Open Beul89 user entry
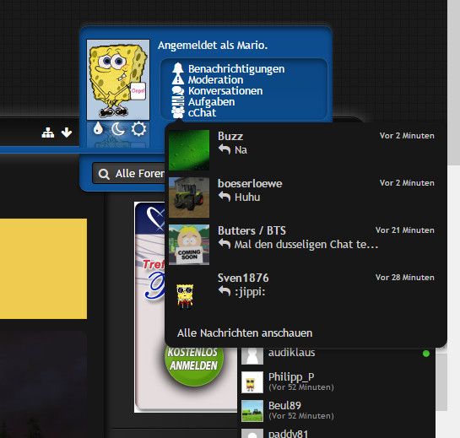Image resolution: width=460 pixels, height=438 pixels. (x=284, y=405)
